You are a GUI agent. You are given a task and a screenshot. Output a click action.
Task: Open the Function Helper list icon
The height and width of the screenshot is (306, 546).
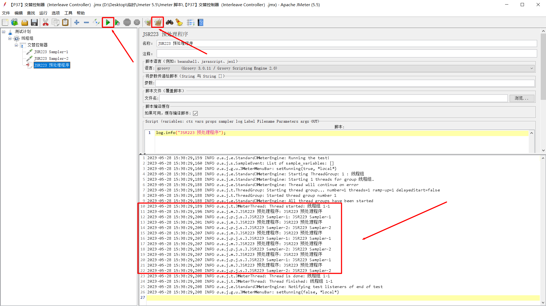click(x=190, y=23)
